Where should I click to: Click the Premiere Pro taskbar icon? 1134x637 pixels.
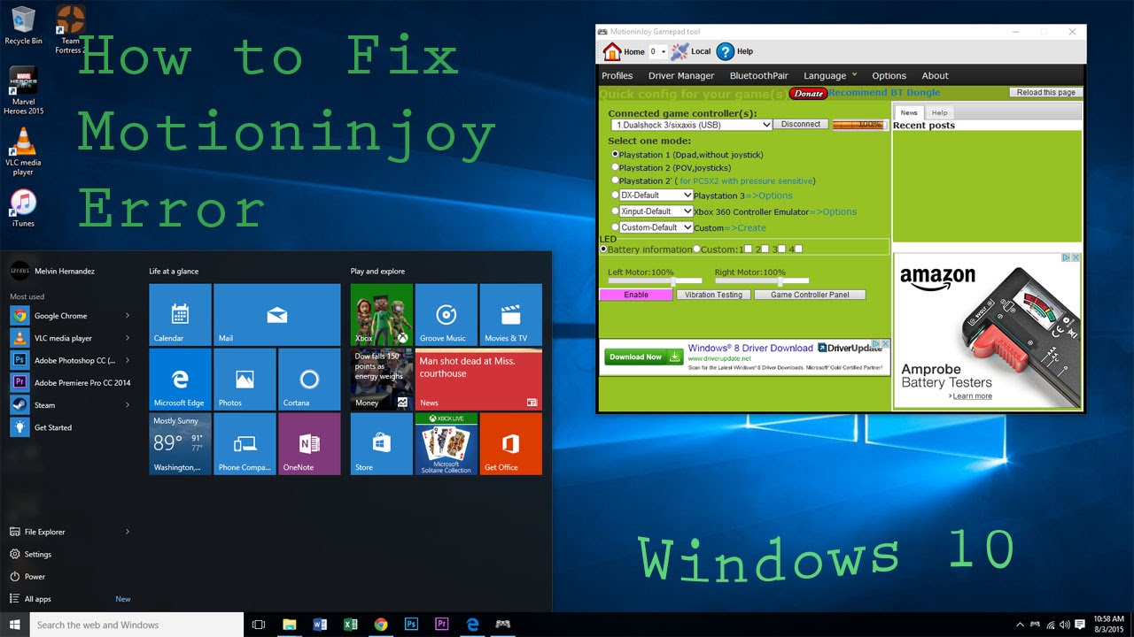pos(441,625)
